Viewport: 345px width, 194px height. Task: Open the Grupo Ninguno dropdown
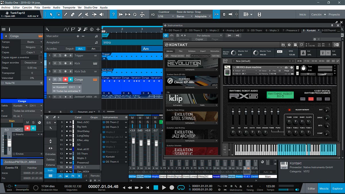click(32, 47)
